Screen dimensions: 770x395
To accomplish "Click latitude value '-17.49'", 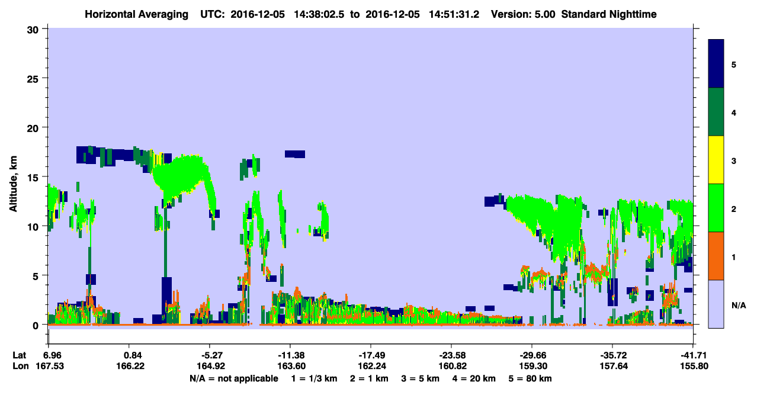I will pyautogui.click(x=370, y=355).
